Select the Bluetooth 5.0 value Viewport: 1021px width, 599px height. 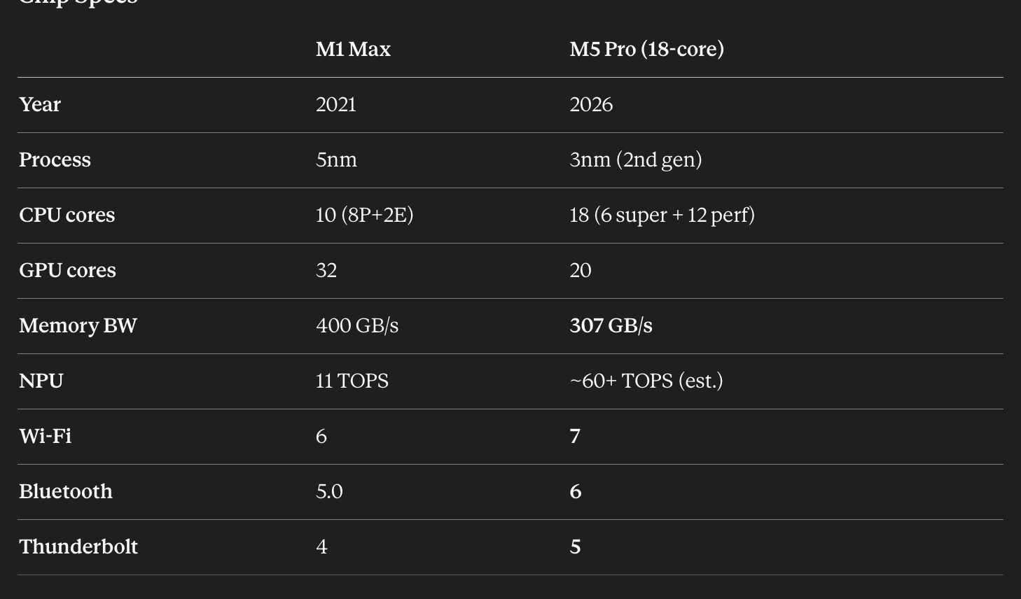coord(329,491)
